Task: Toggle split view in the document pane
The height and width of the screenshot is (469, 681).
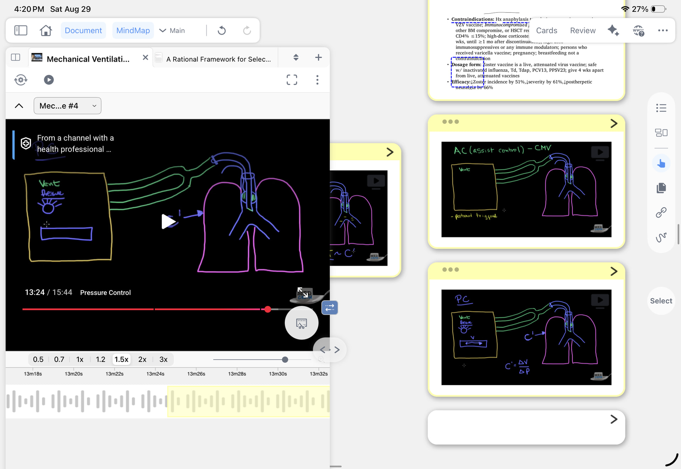Action: point(16,57)
